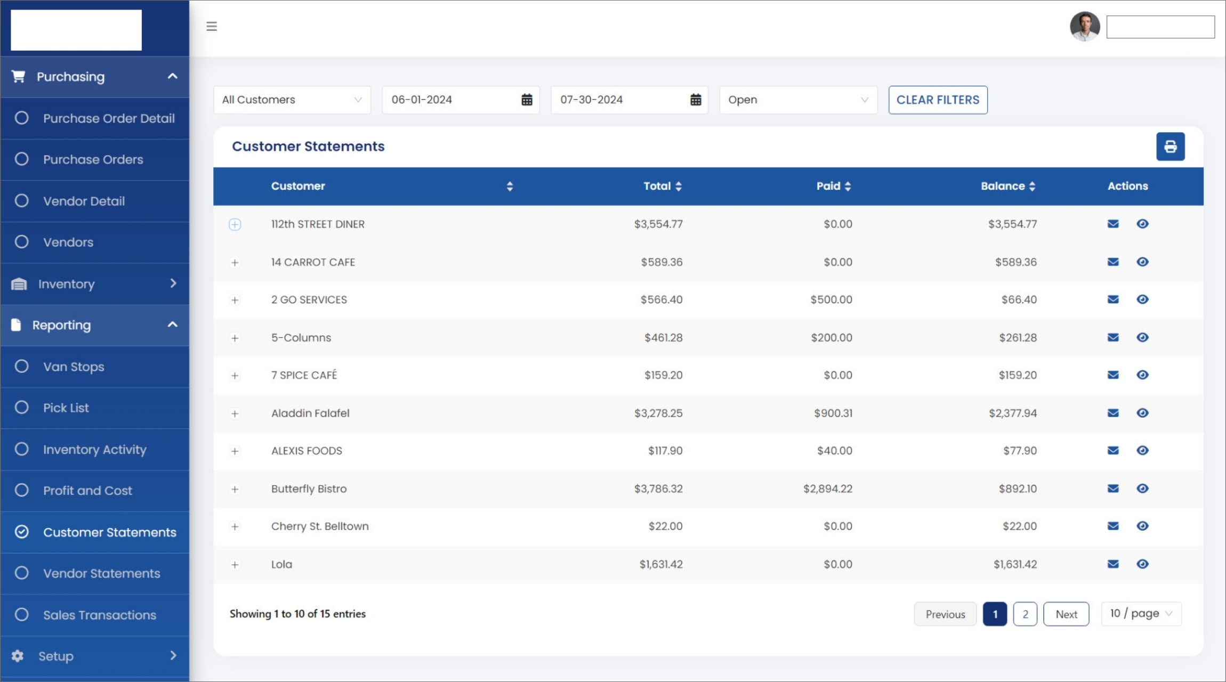
Task: Open Van Stops report
Action: pyautogui.click(x=94, y=367)
